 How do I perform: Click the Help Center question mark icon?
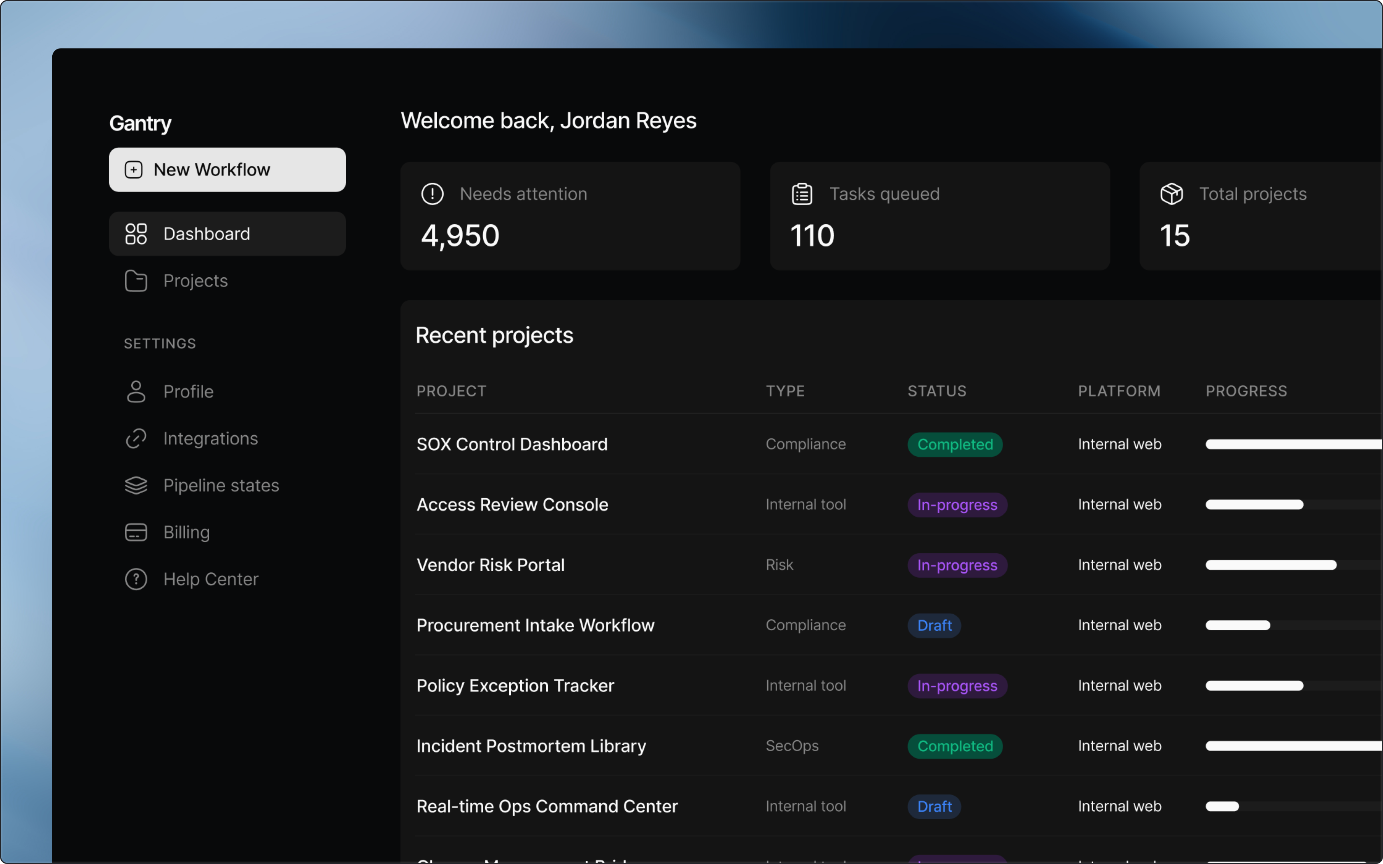click(x=136, y=579)
